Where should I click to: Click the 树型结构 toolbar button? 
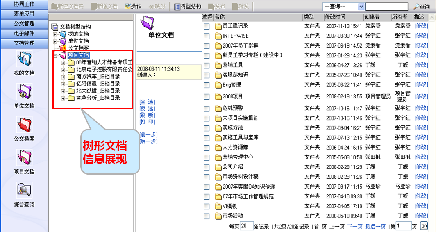(188, 7)
